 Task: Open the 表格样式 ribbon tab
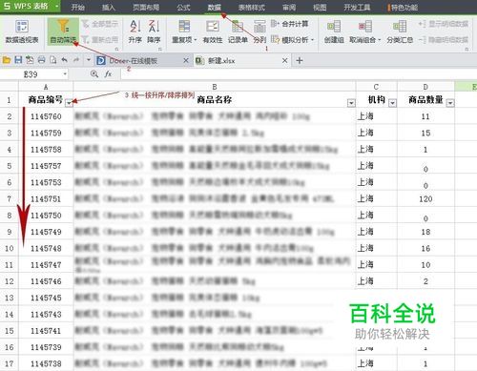(x=252, y=7)
